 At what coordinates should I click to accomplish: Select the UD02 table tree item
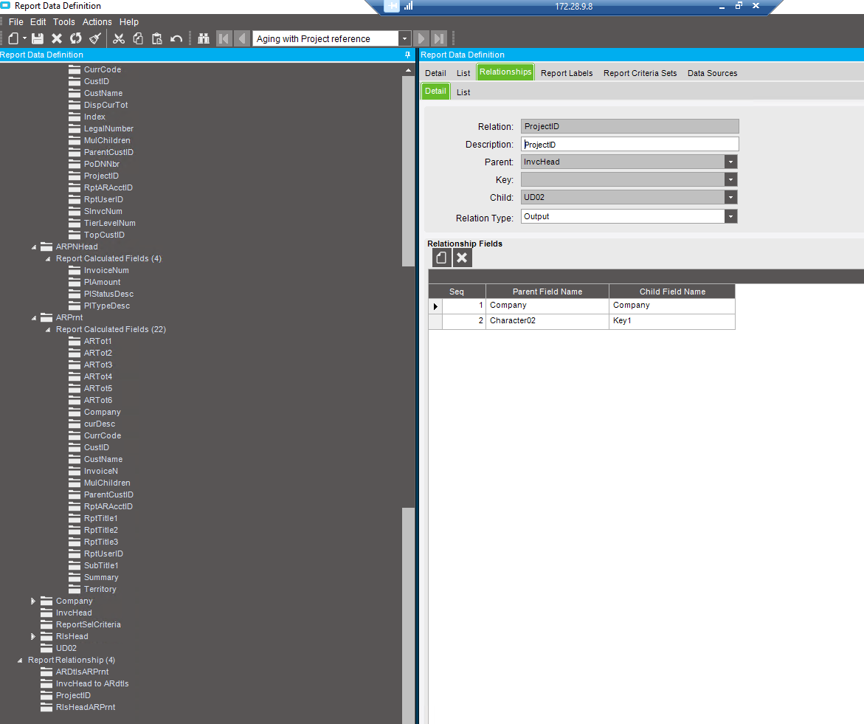click(66, 649)
